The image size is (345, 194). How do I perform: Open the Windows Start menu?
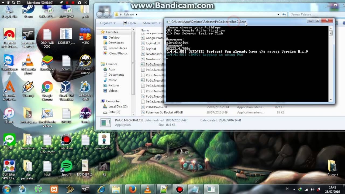6,189
